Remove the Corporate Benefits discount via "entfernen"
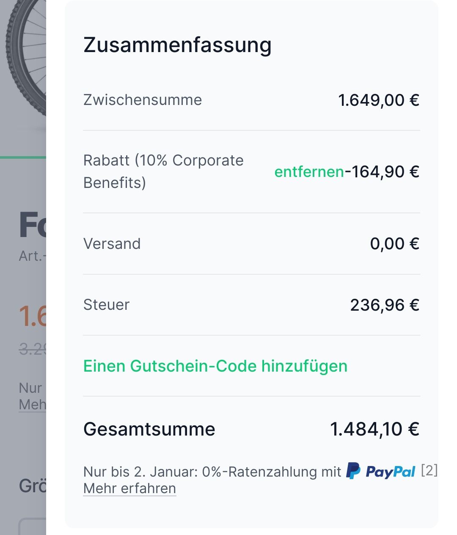The width and height of the screenshot is (457, 535). tap(309, 171)
